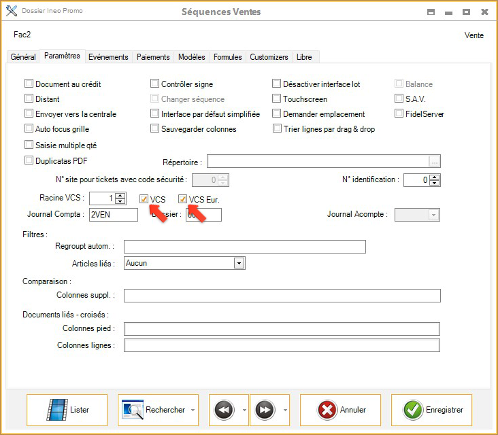Click the Regroupt autom. text field
Viewport: 498px width, 435px height.
tap(244, 246)
